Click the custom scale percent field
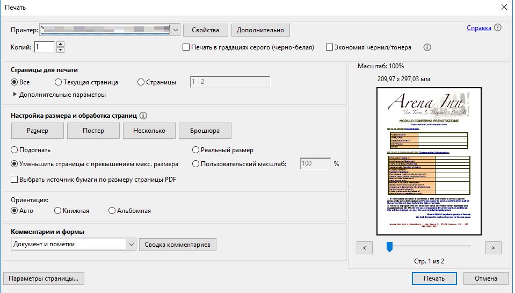The image size is (515, 293). point(315,163)
